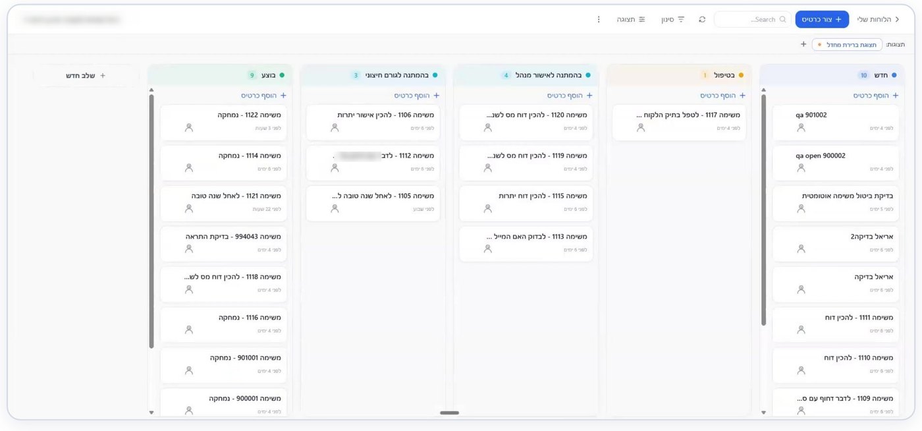Image resolution: width=922 pixels, height=431 pixels.
Task: Click הוסף כרטיס in the חדש column
Action: (876, 96)
